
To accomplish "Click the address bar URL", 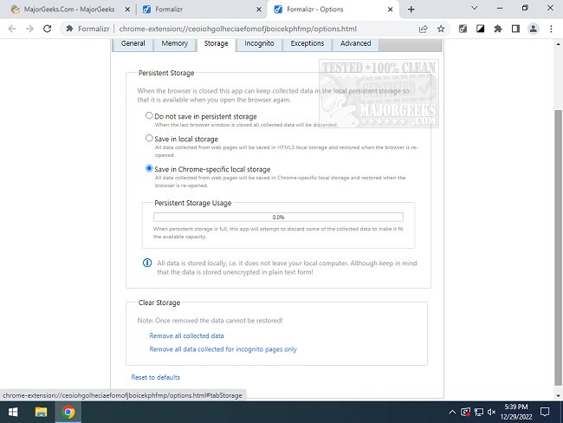I will [x=237, y=29].
